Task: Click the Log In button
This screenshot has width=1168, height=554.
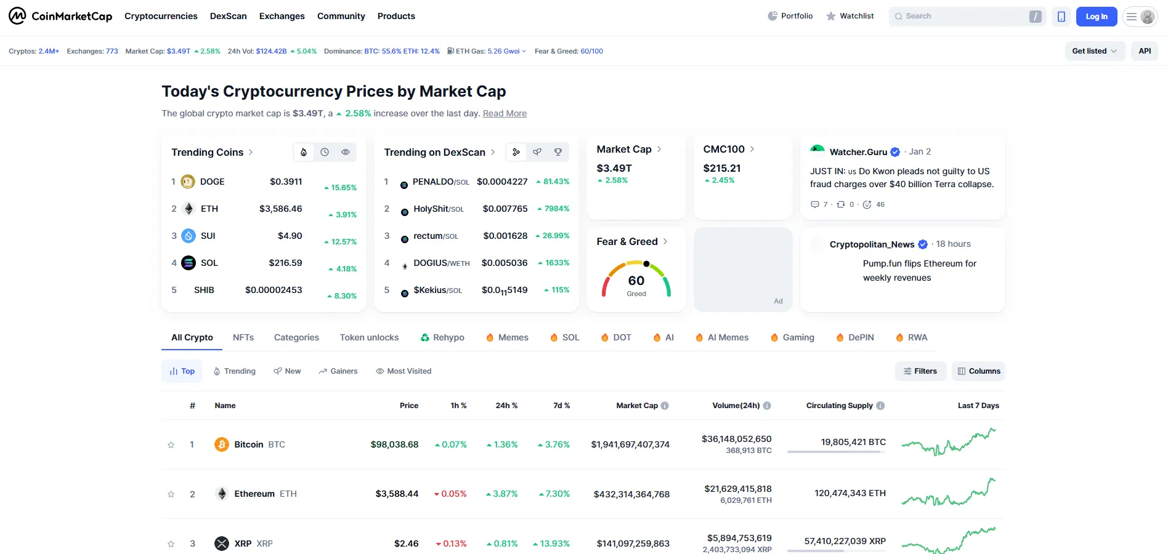Action: pyautogui.click(x=1097, y=17)
